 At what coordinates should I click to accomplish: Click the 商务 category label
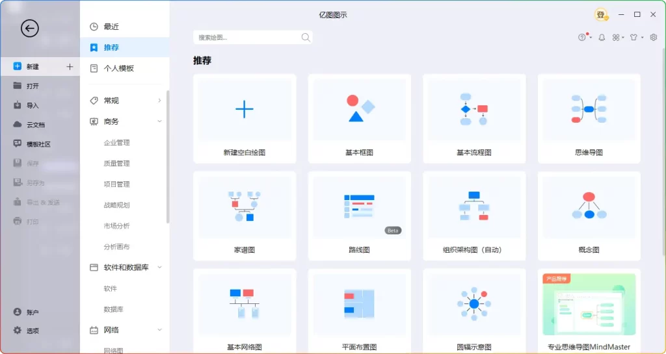(x=111, y=121)
